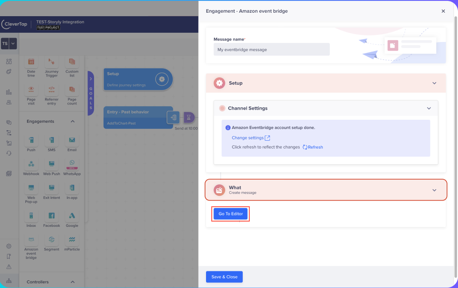Select the Referrer entry icon

[x=52, y=90]
